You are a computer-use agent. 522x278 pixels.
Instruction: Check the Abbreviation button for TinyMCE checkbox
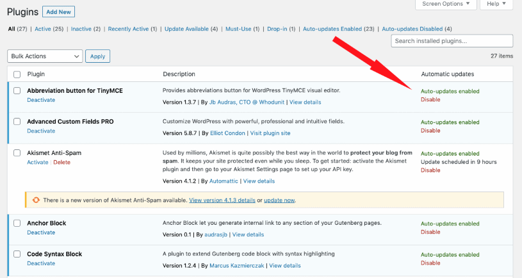pos(17,90)
